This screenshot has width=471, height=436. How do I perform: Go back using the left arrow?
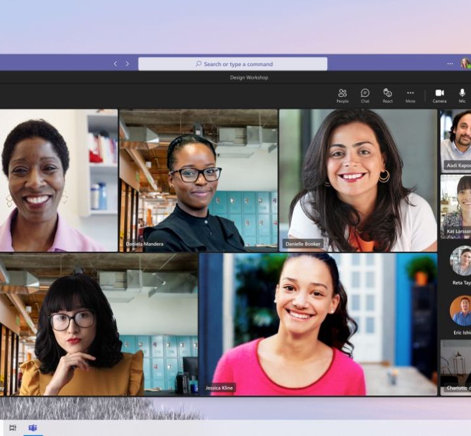[116, 64]
